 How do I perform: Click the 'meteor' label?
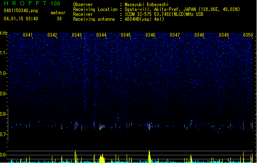point(58,13)
